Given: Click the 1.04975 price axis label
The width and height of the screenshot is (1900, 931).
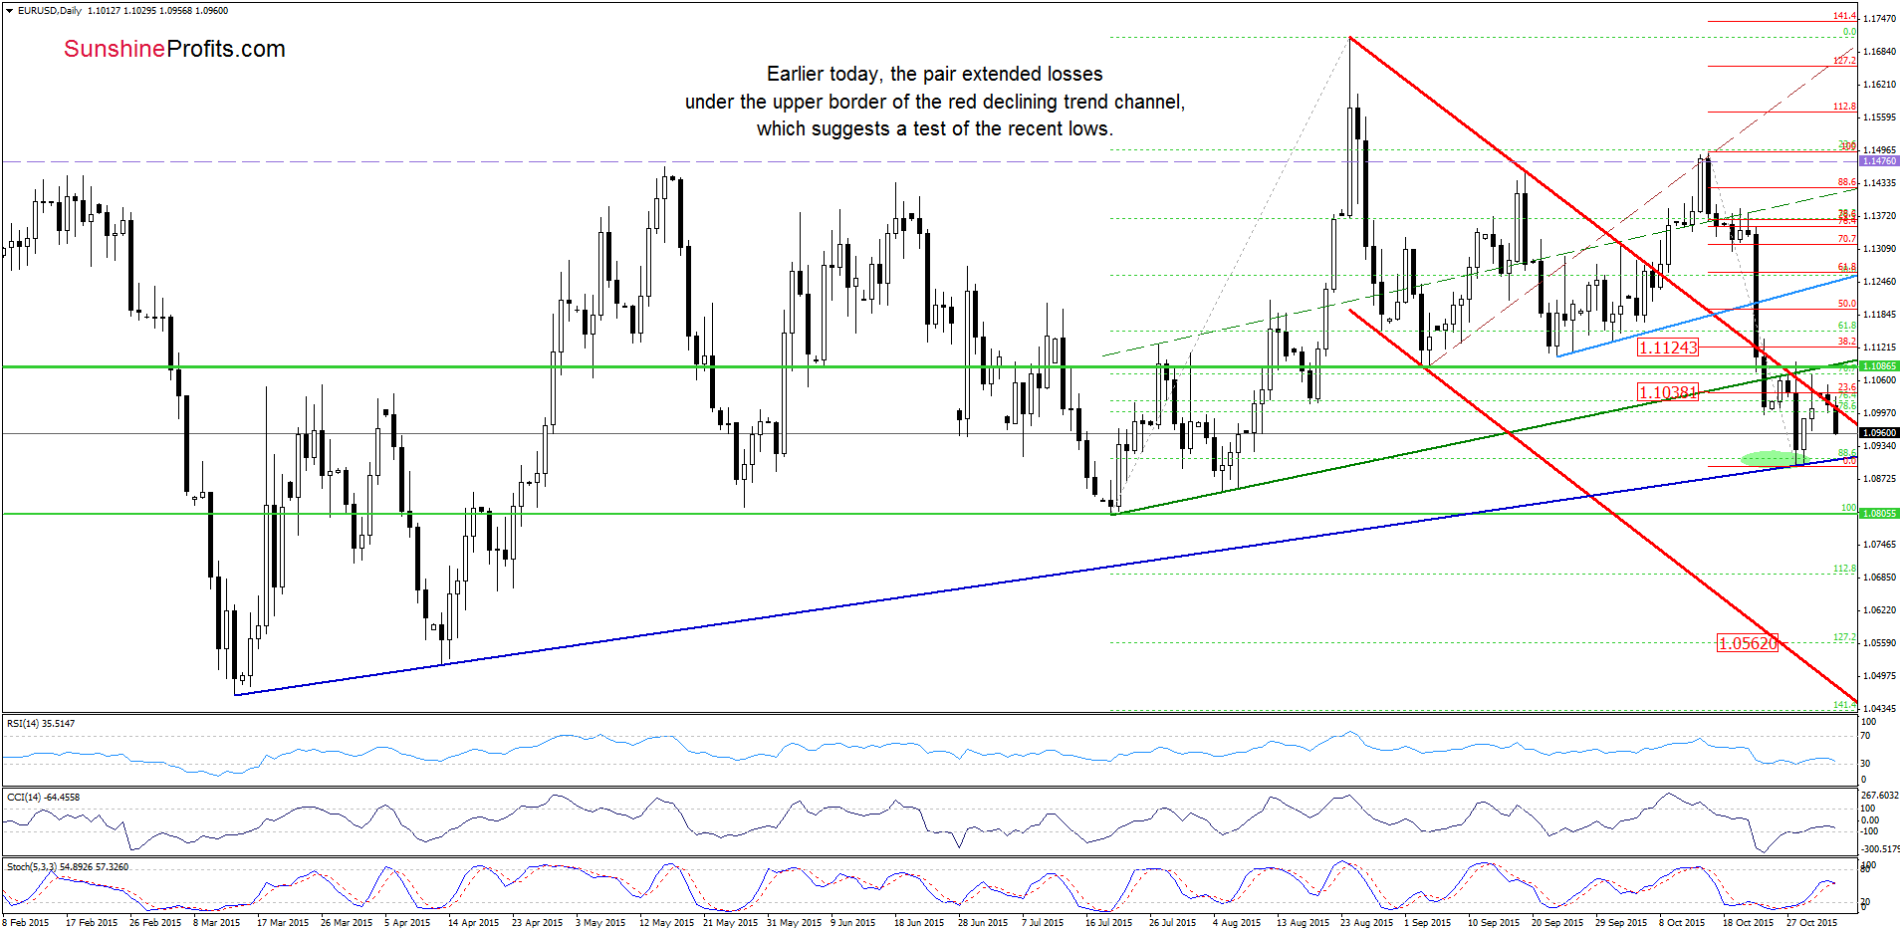Looking at the screenshot, I should (x=1879, y=676).
